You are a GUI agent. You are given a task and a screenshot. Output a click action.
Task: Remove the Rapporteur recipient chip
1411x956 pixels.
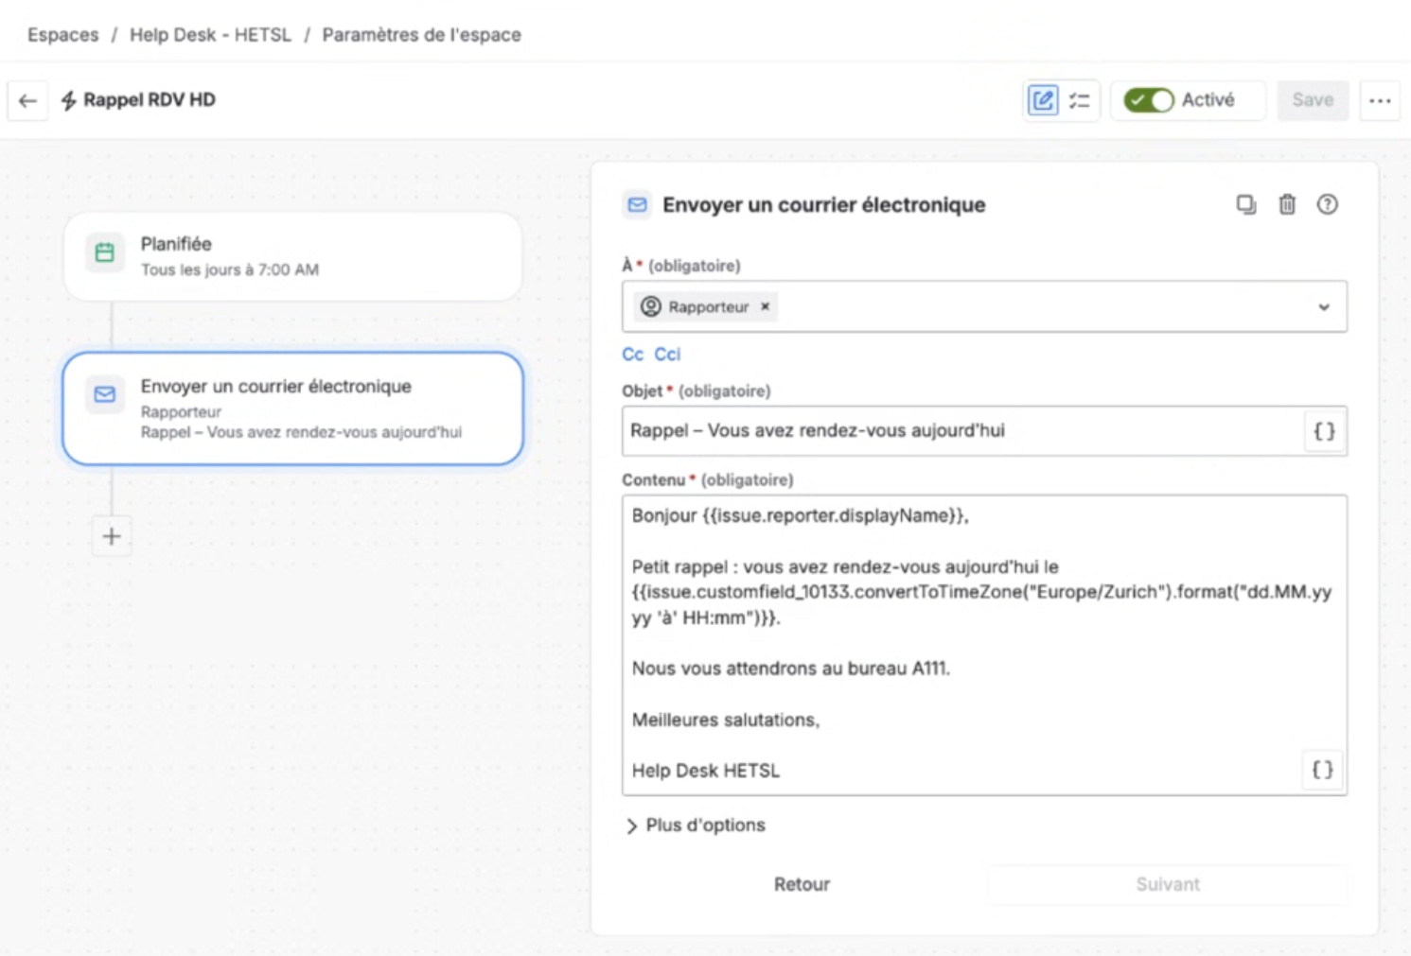coord(765,306)
